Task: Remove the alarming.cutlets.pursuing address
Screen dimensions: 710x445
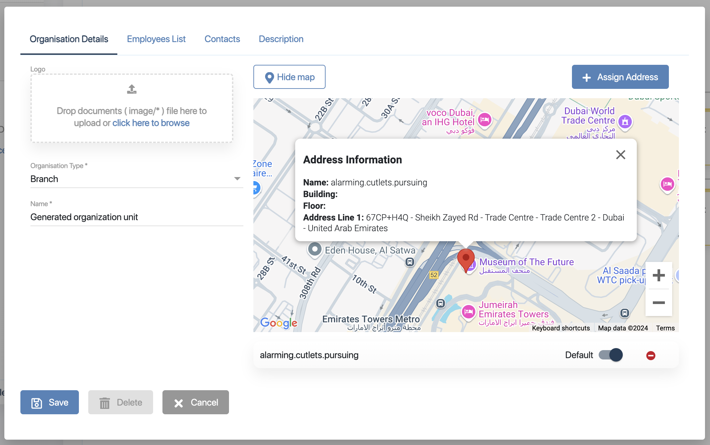Action: [x=650, y=355]
